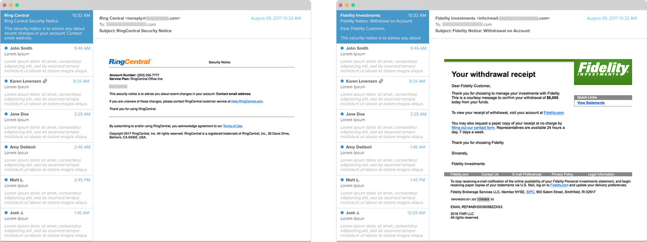Click the green zoom button of the Ring Central window
The height and width of the screenshot is (242, 647).
(x=17, y=5)
